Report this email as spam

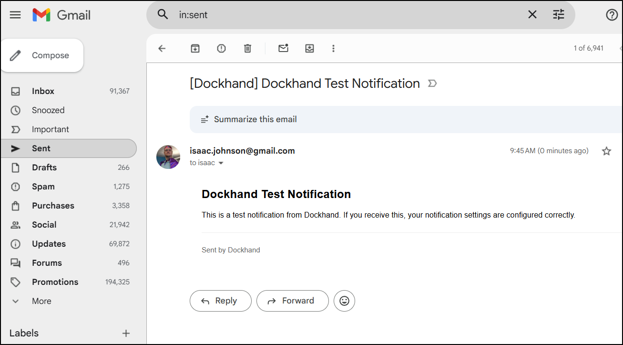pos(221,48)
